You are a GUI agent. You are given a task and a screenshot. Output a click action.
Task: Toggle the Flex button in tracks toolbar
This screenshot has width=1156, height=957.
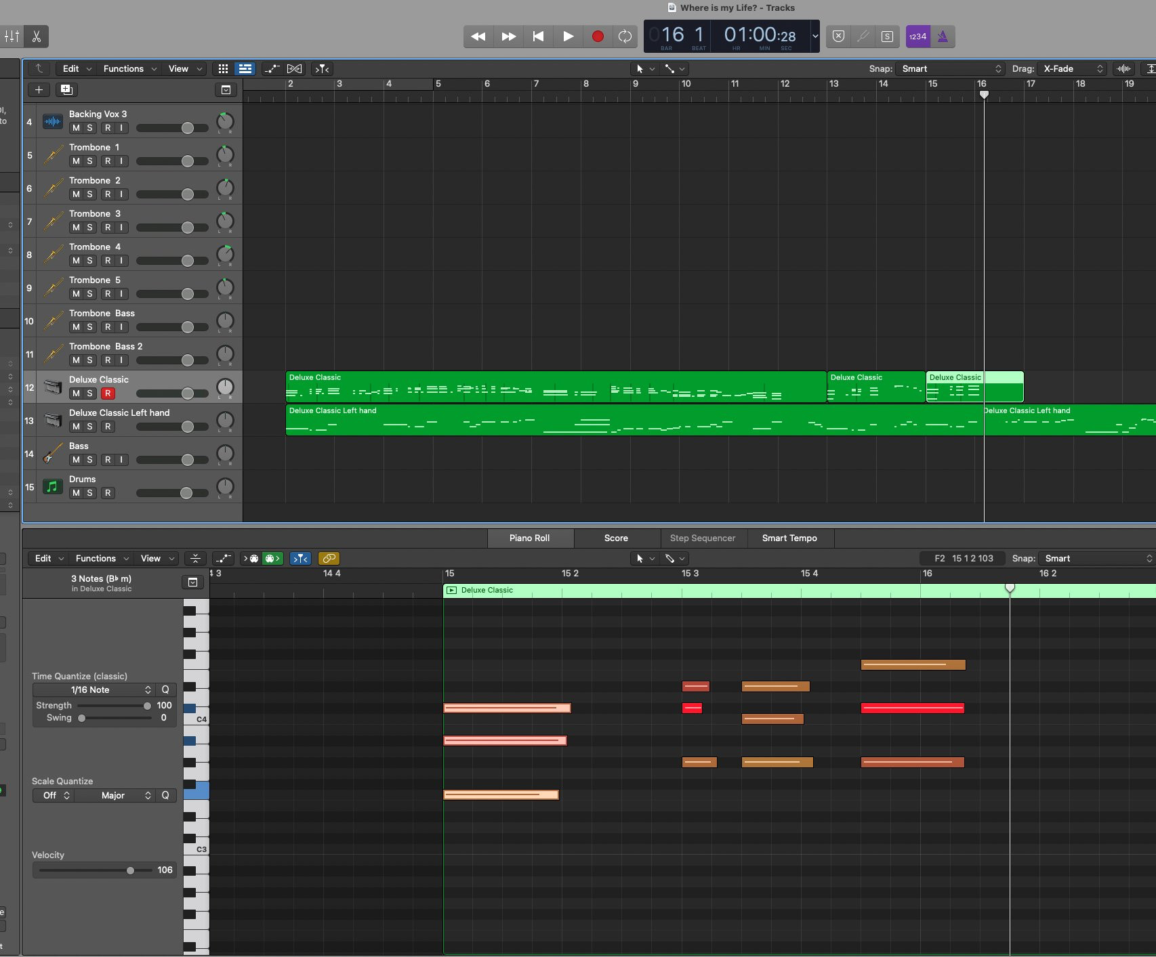pyautogui.click(x=295, y=68)
